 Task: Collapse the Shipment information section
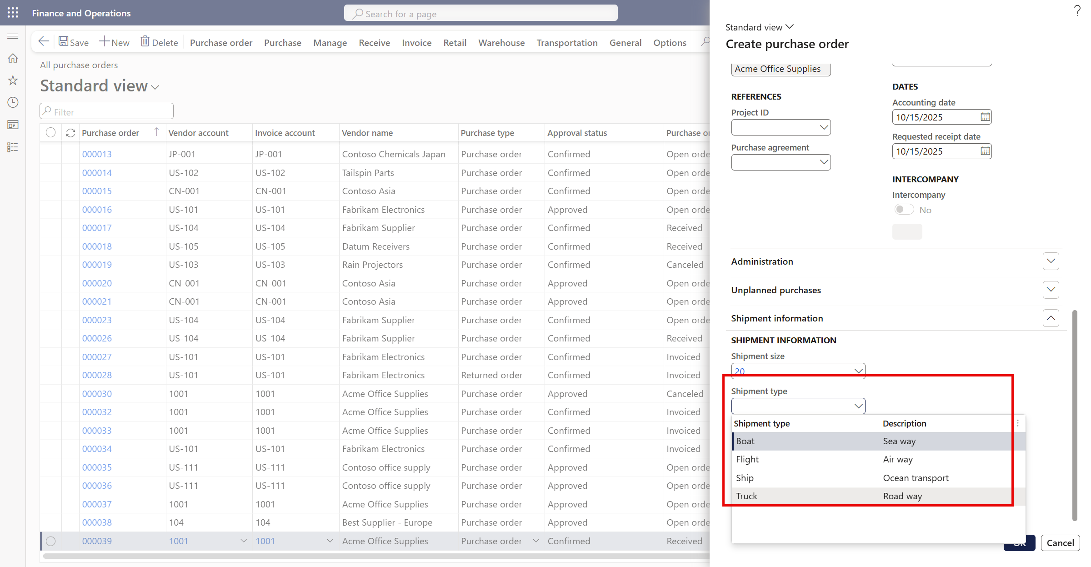point(1051,318)
